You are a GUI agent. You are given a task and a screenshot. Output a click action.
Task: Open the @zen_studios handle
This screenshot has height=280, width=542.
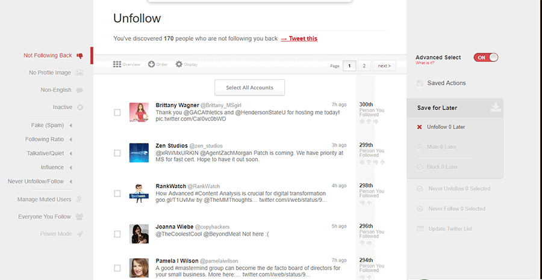pyautogui.click(x=206, y=146)
